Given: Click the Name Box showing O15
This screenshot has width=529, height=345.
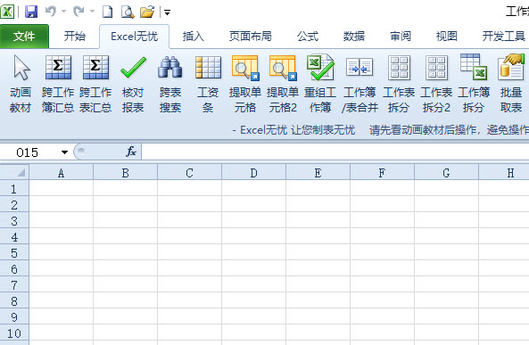Looking at the screenshot, I should pyautogui.click(x=29, y=152).
